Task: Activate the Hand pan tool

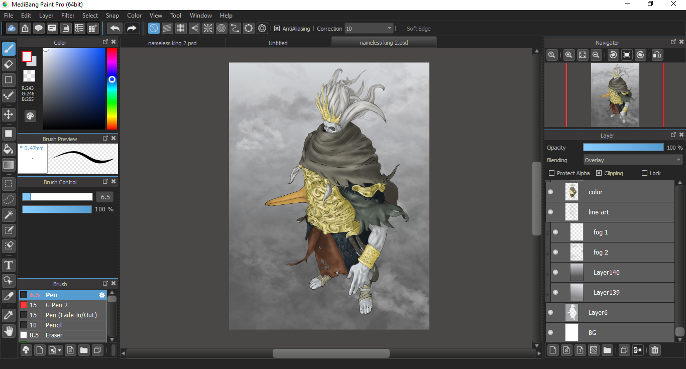Action: pyautogui.click(x=9, y=330)
